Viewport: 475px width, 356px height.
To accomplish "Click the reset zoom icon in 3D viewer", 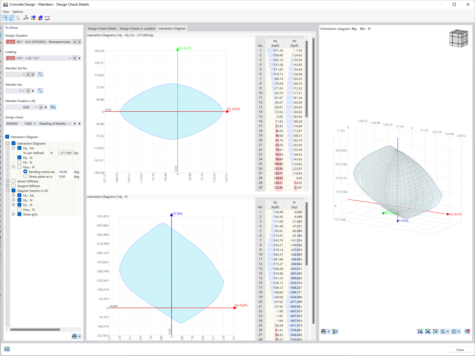I will pyautogui.click(x=468, y=331).
